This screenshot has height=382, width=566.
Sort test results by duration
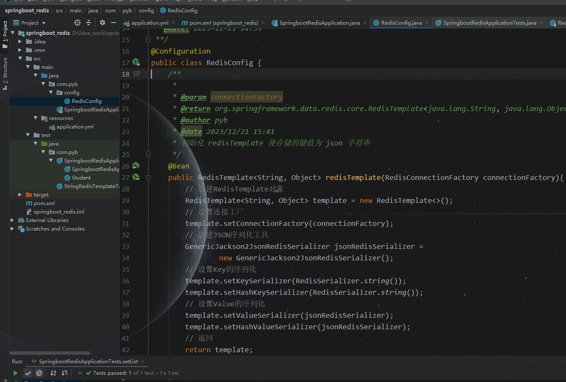[65, 373]
